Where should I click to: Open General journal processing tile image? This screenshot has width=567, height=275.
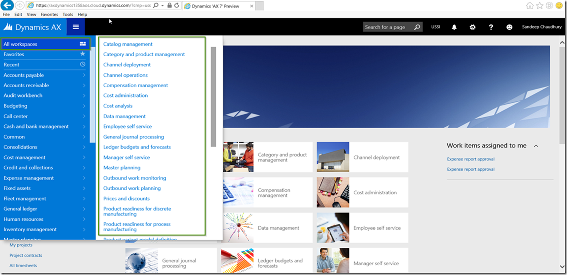click(142, 261)
